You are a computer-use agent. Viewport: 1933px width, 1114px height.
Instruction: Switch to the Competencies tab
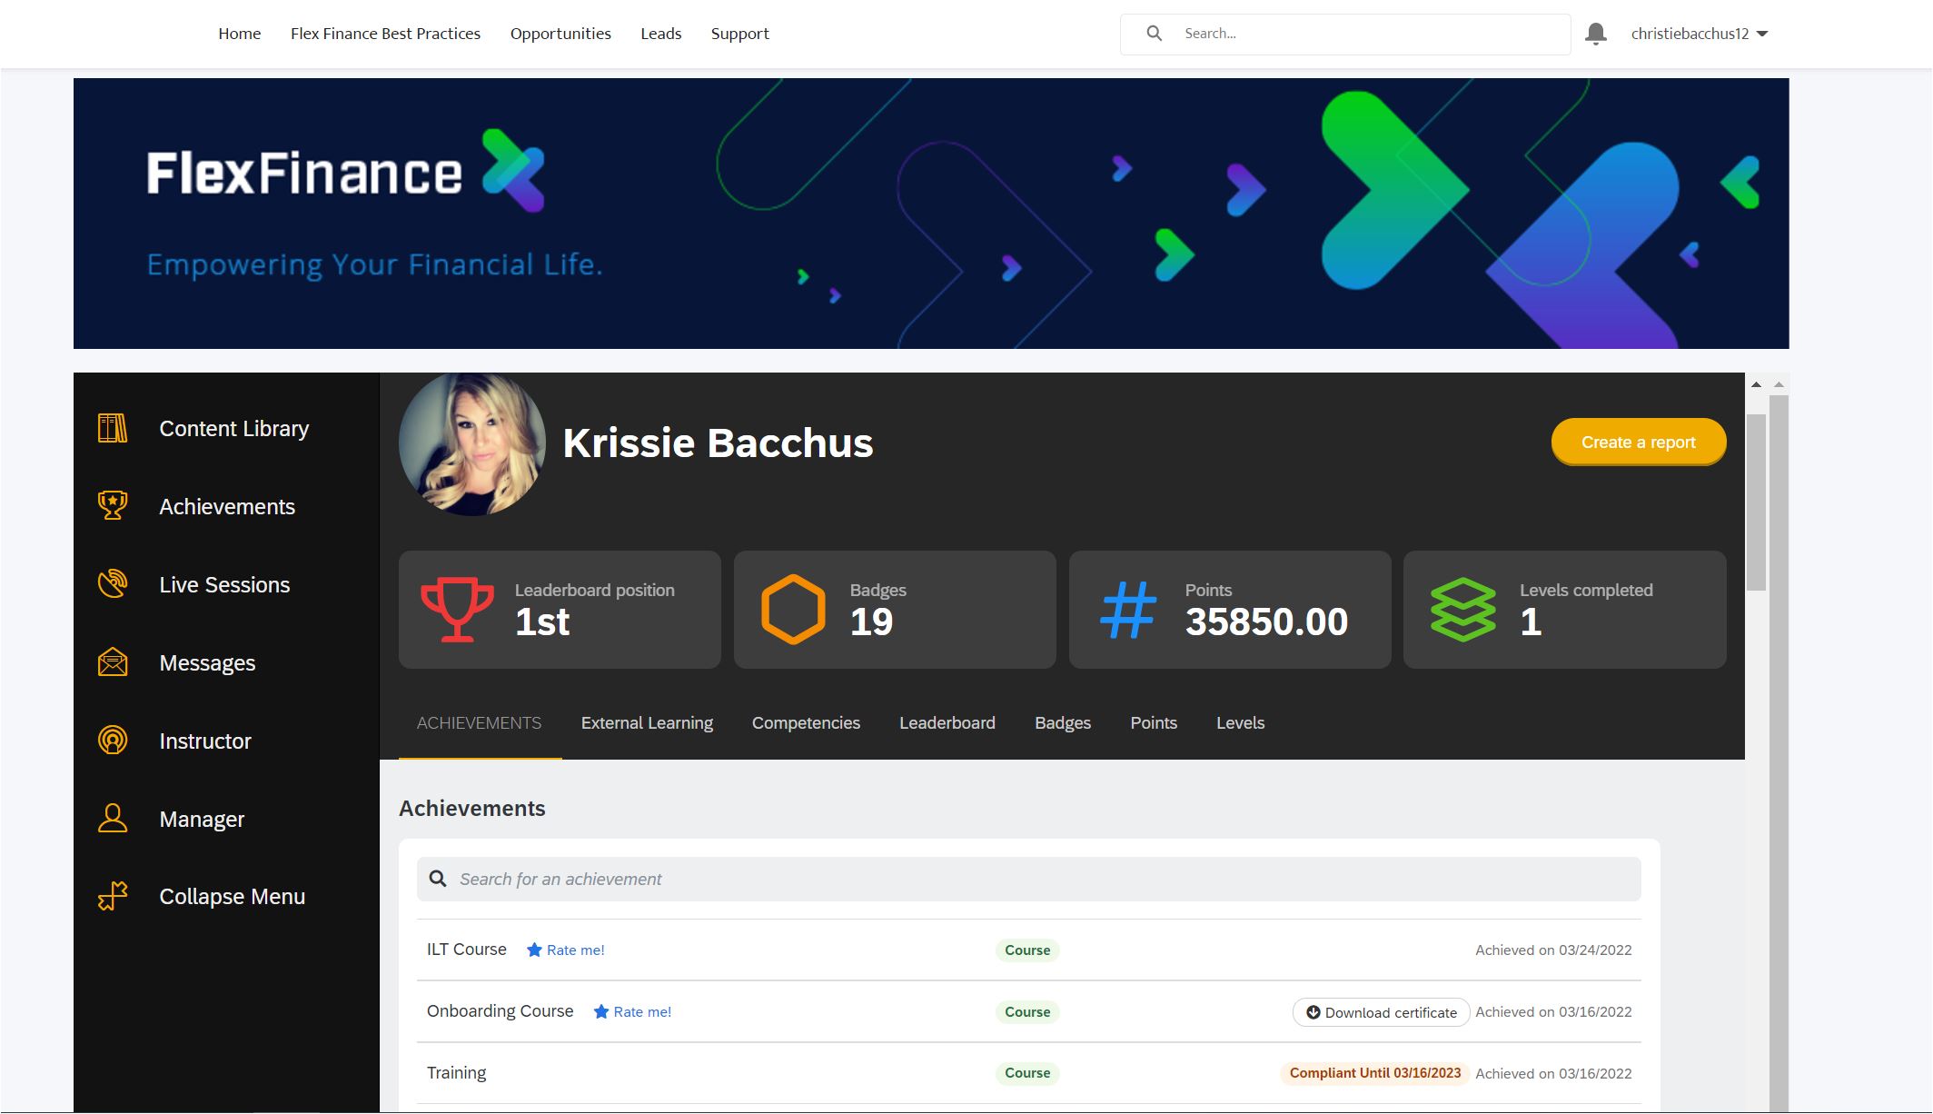pos(805,722)
